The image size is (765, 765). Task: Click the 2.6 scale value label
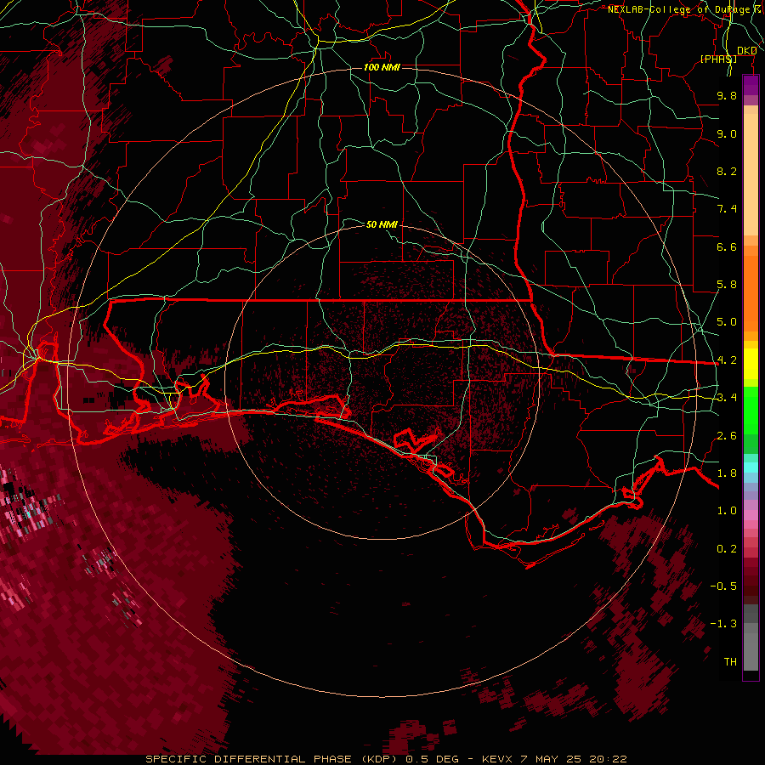pos(727,436)
